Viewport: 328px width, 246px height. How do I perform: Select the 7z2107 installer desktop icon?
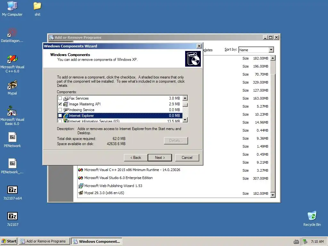pos(12,216)
